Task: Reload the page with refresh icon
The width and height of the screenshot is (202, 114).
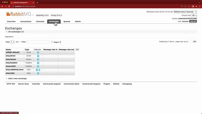Action: 9,6
